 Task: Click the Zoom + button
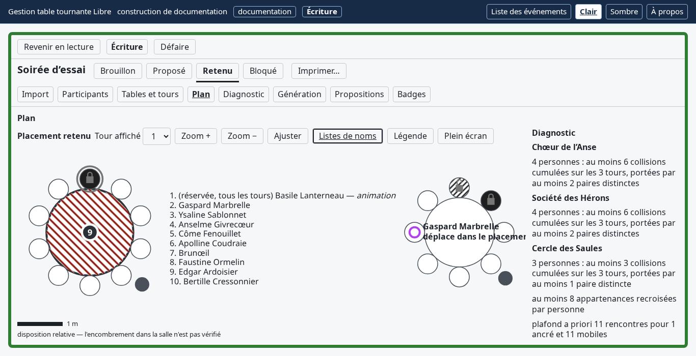(196, 136)
